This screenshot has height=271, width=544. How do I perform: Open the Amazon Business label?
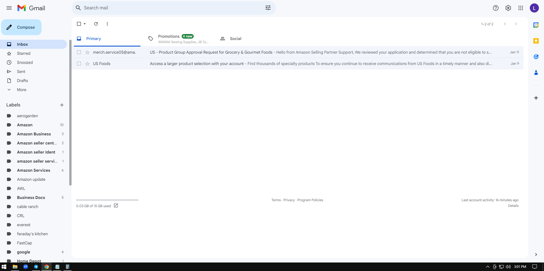coord(34,134)
